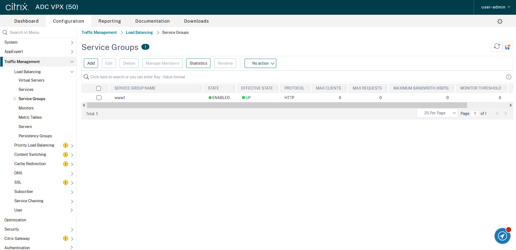Click the info icon in search bar
This screenshot has width=516, height=250.
click(509, 77)
